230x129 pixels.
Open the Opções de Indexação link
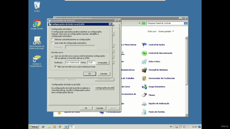[159, 104]
